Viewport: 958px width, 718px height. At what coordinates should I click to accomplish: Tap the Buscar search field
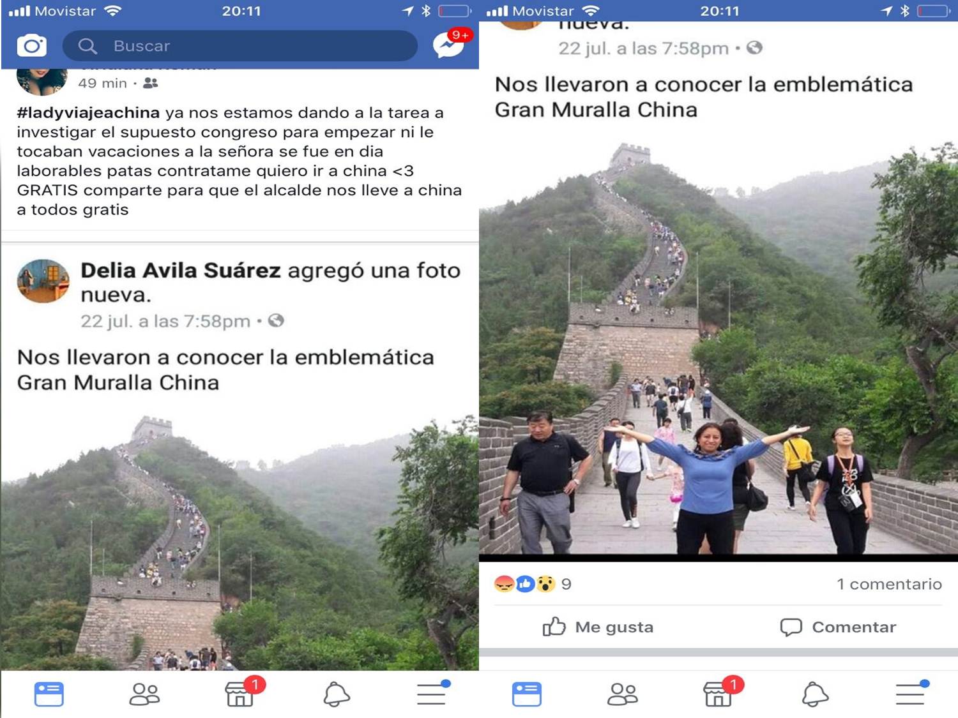point(240,46)
